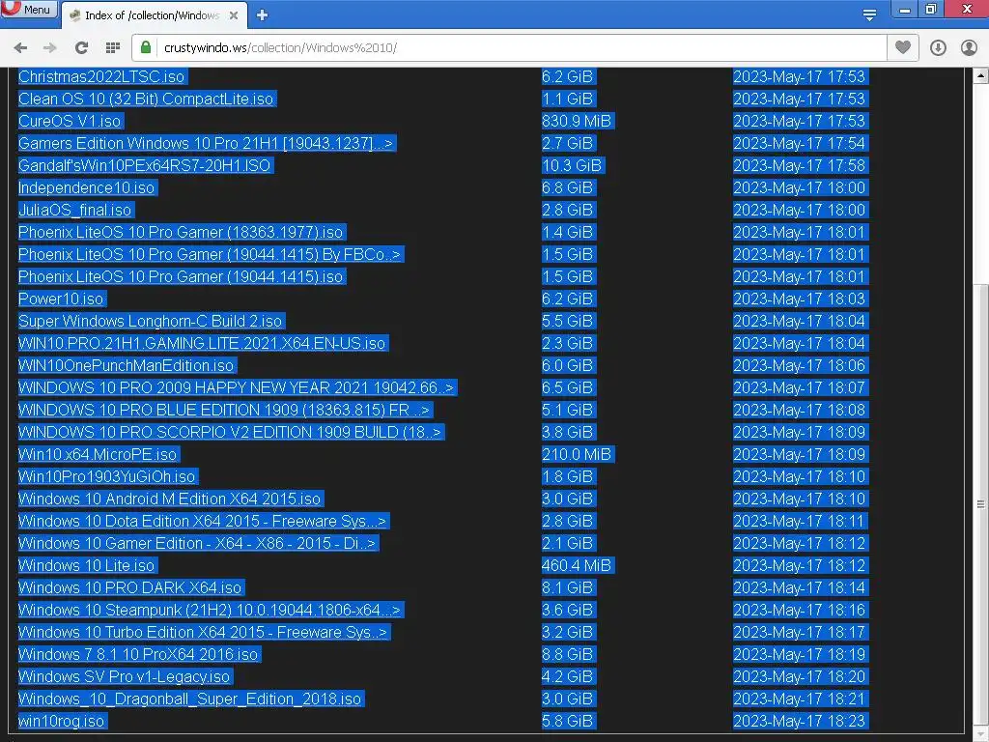
Task: Open Gandalf'sWin10PEx64RS7-20H1.ISO link
Action: point(145,165)
